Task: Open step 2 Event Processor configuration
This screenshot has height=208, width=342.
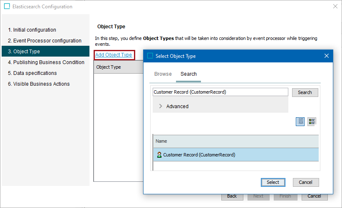Action: (x=45, y=41)
